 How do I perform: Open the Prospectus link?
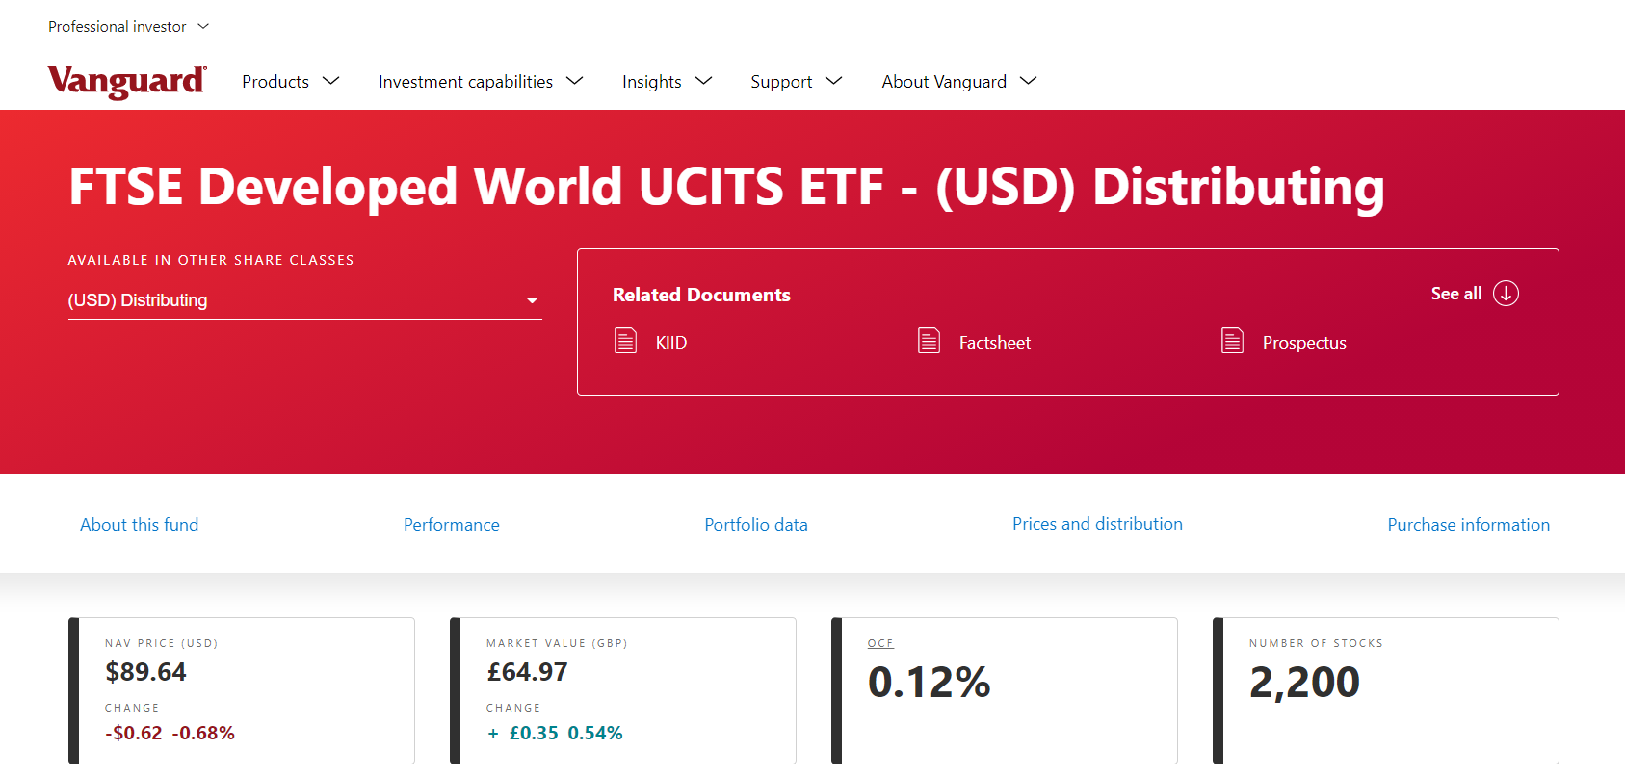tap(1304, 343)
